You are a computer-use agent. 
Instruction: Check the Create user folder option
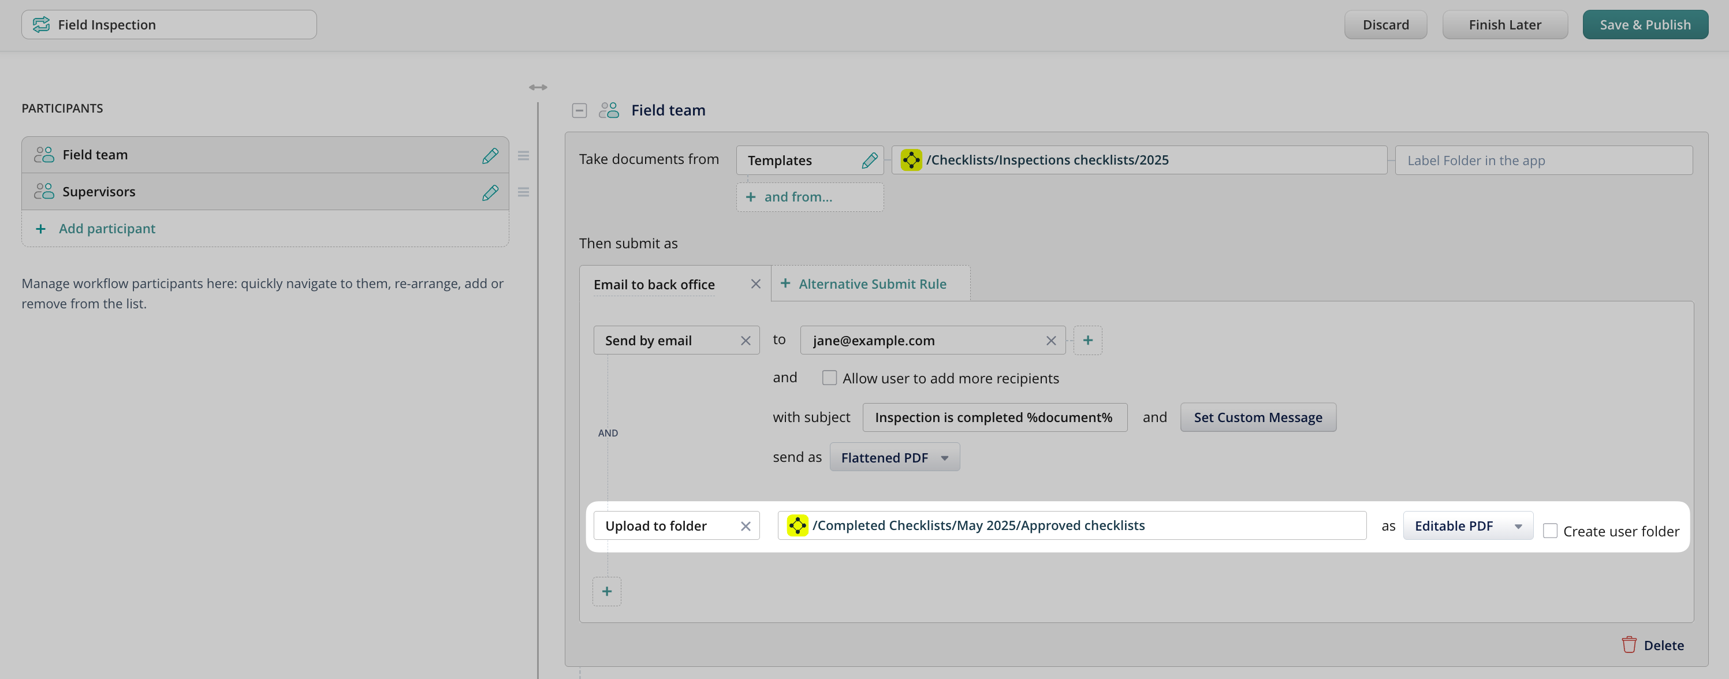(x=1550, y=531)
